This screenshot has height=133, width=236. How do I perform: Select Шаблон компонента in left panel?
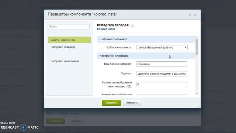coord(69,40)
